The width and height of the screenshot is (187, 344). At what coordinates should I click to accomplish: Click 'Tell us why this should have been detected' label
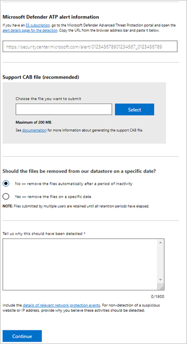[44, 234]
